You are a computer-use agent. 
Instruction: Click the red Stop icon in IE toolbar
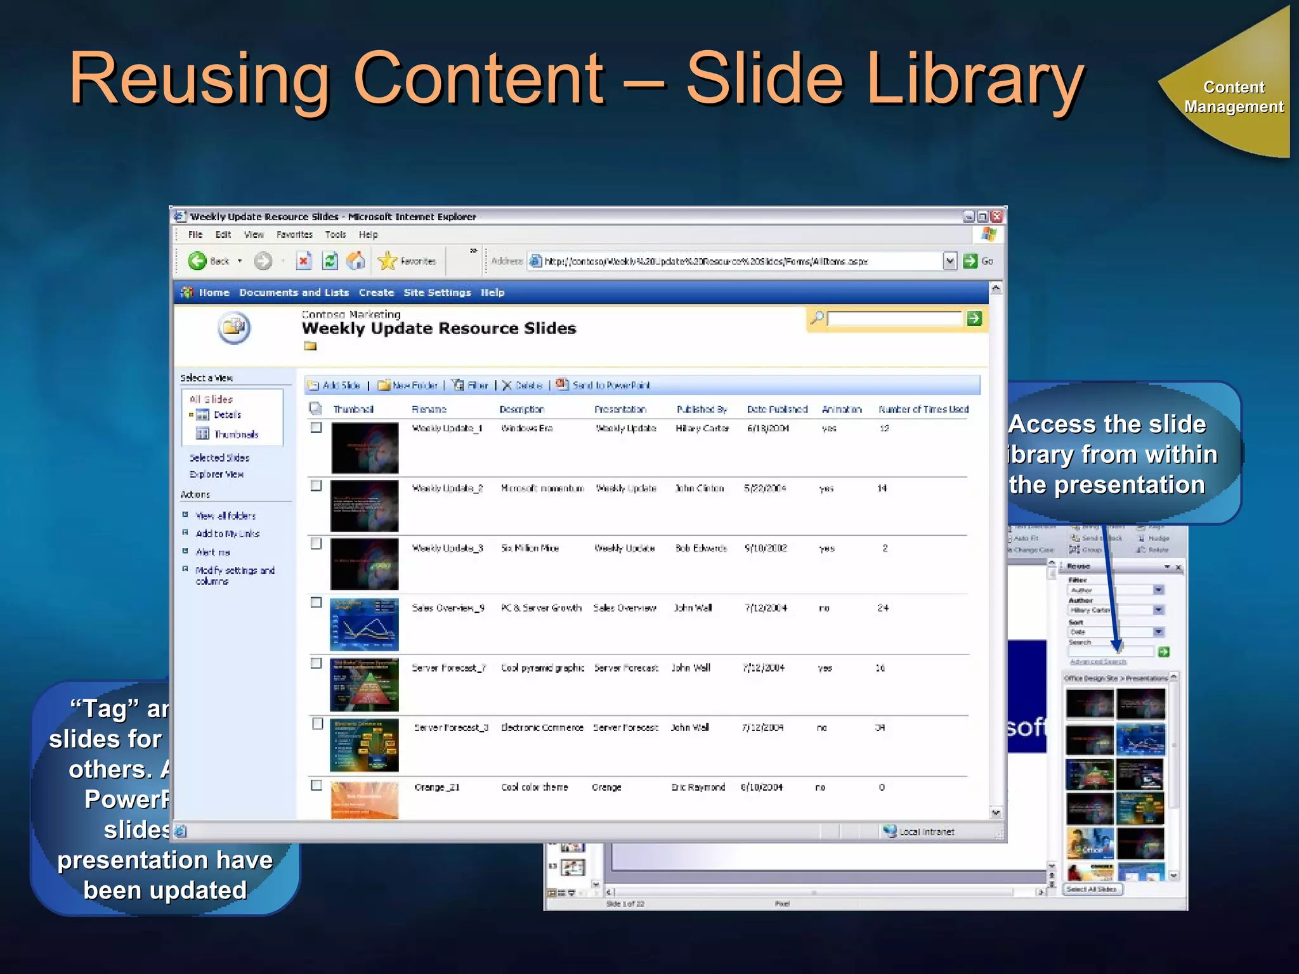tap(304, 261)
